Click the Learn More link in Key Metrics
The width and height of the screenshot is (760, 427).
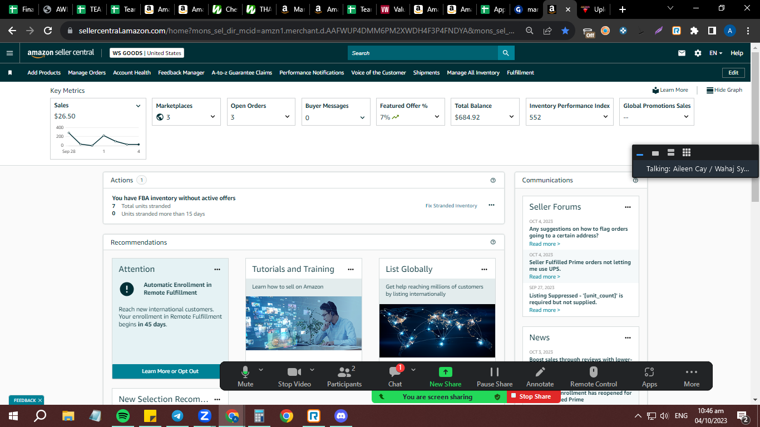pos(670,90)
